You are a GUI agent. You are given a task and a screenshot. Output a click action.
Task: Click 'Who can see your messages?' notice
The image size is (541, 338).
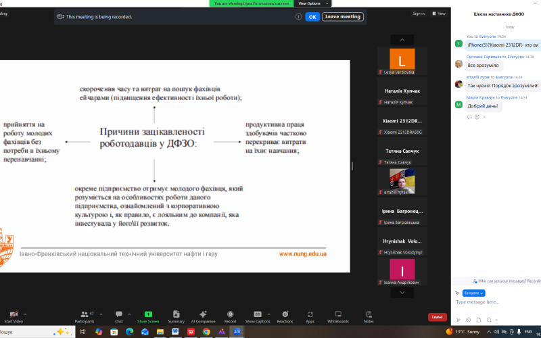(x=507, y=281)
